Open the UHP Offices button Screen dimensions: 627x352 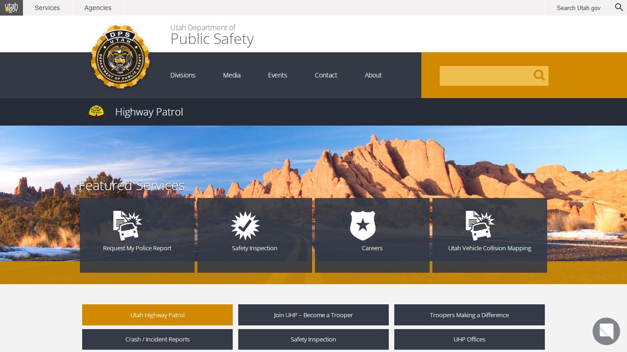point(470,340)
